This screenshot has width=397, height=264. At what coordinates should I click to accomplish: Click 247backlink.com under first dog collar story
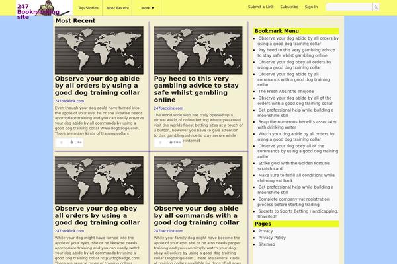coord(69,101)
